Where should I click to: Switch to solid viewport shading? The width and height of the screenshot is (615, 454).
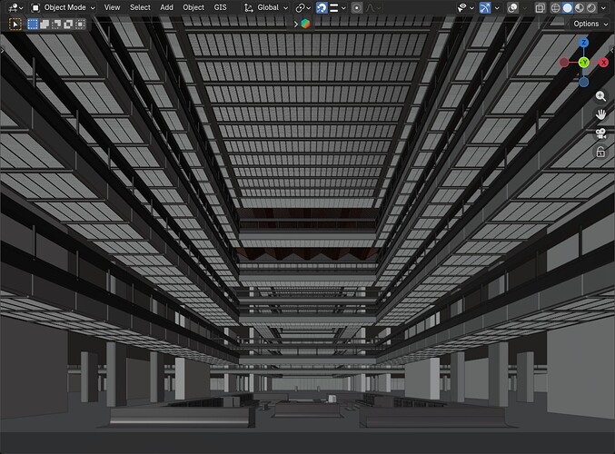(567, 7)
